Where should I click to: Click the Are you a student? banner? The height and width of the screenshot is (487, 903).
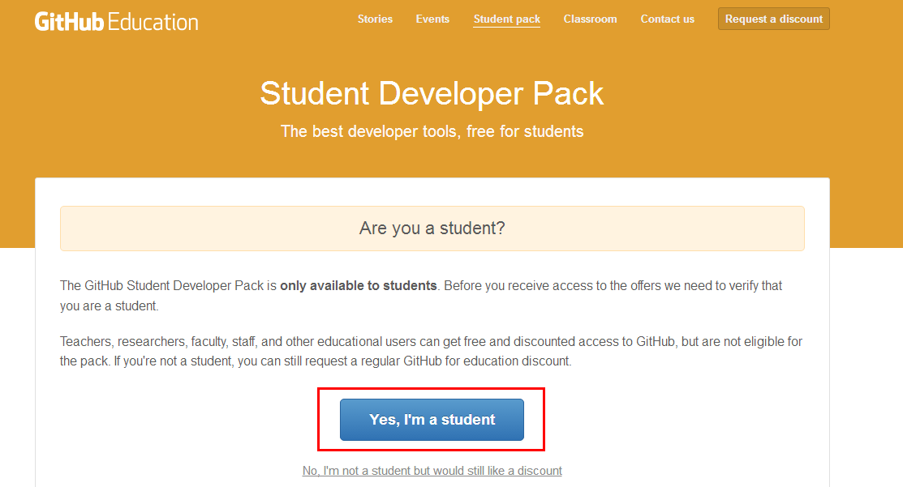[x=432, y=229]
